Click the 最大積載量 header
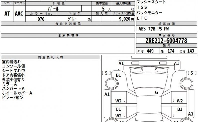This screenshot has height=122, width=198. (123, 4)
